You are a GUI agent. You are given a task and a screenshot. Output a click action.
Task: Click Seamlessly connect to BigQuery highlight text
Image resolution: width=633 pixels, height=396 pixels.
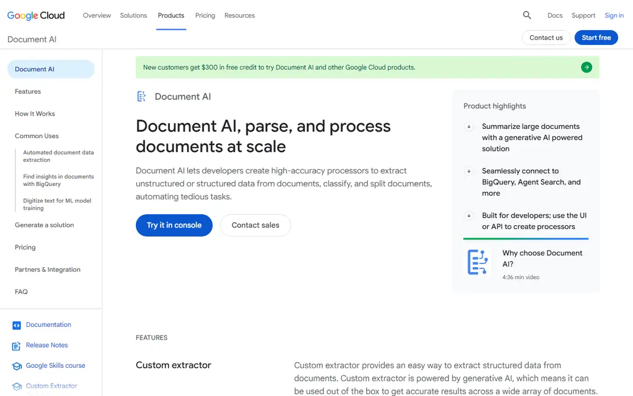531,182
